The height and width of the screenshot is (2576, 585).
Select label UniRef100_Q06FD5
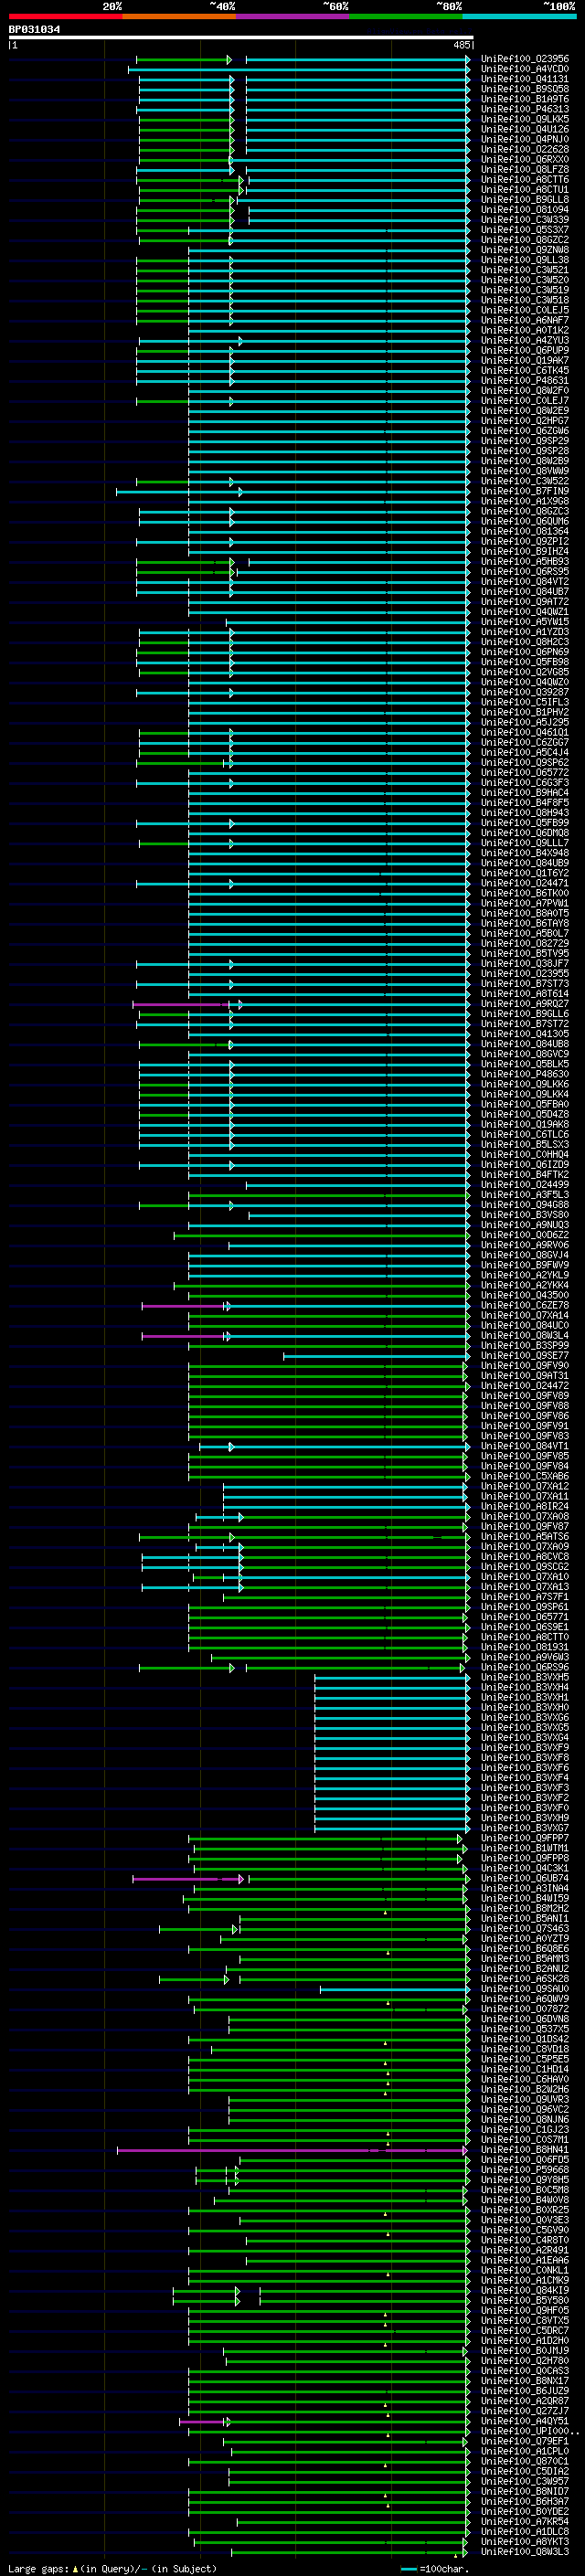(524, 2160)
